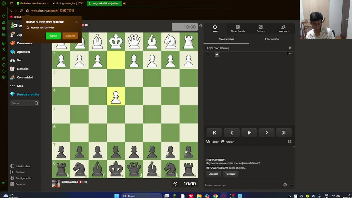
Task: Show hidden system tray icons
Action: tap(290, 196)
